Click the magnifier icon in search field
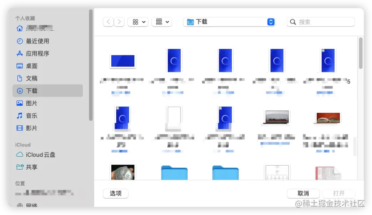 (293, 22)
